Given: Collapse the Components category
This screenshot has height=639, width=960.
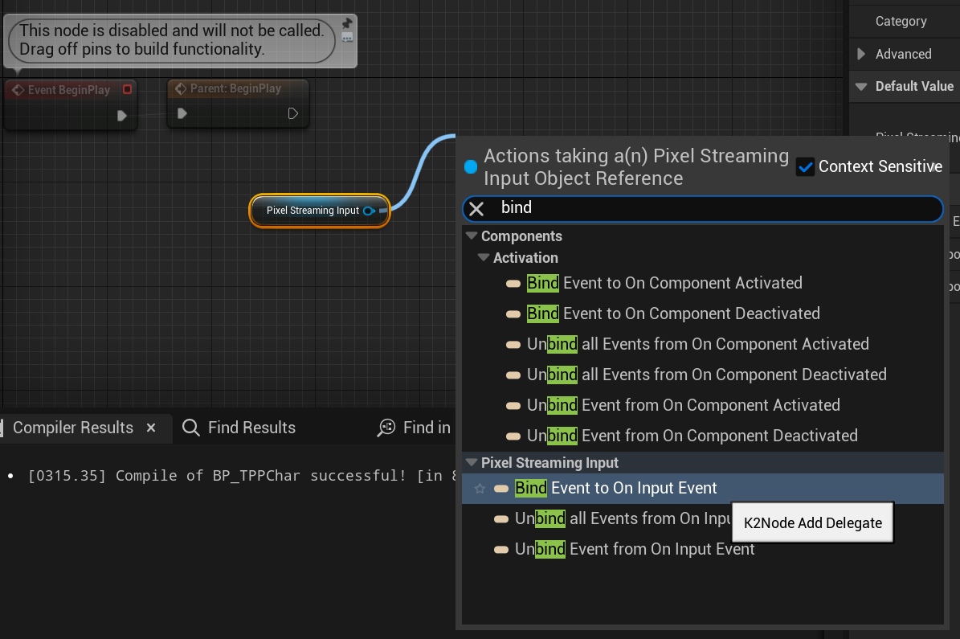Looking at the screenshot, I should 471,236.
